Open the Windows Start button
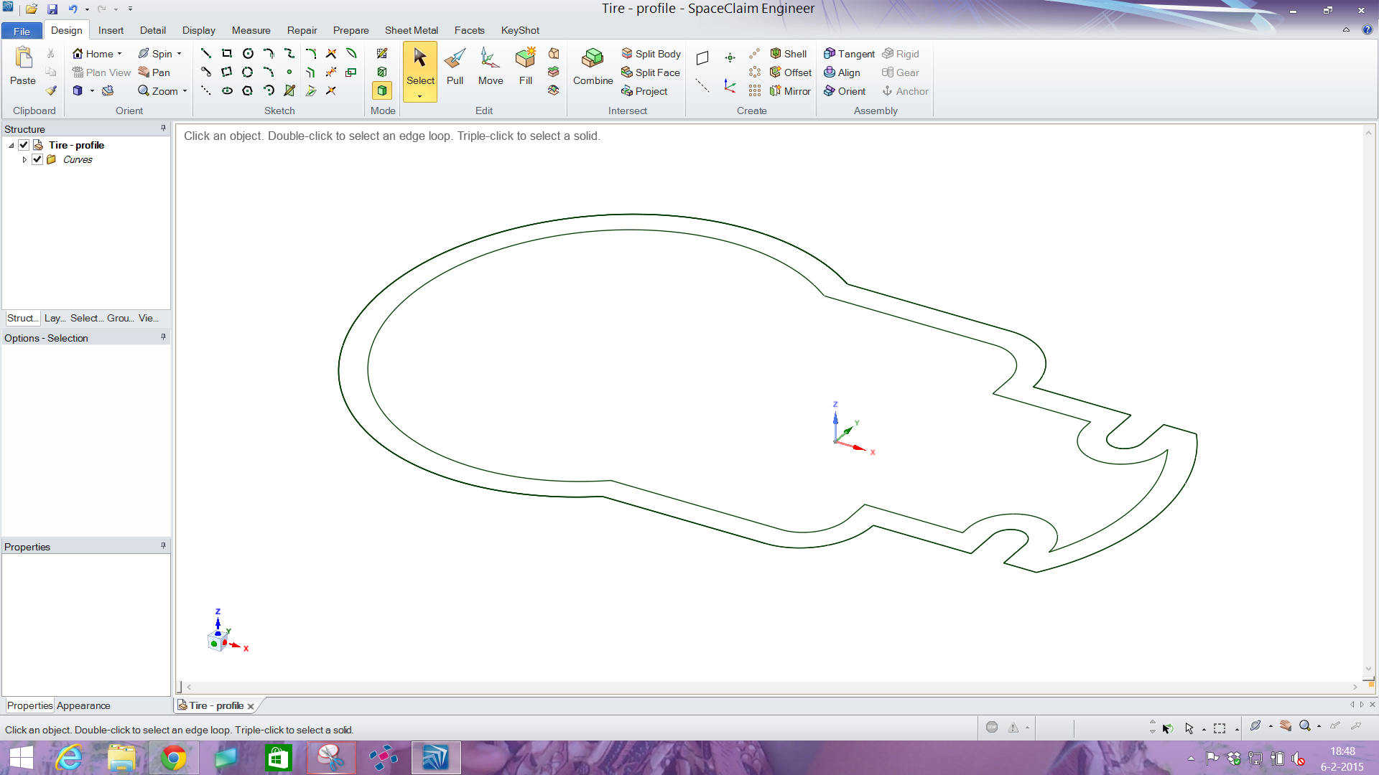Viewport: 1379px width, 775px height. tap(21, 758)
